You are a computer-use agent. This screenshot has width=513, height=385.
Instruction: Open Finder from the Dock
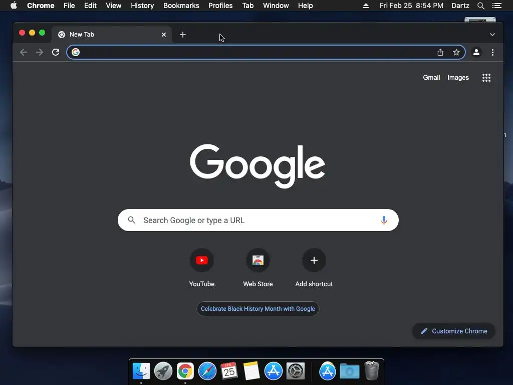click(141, 371)
